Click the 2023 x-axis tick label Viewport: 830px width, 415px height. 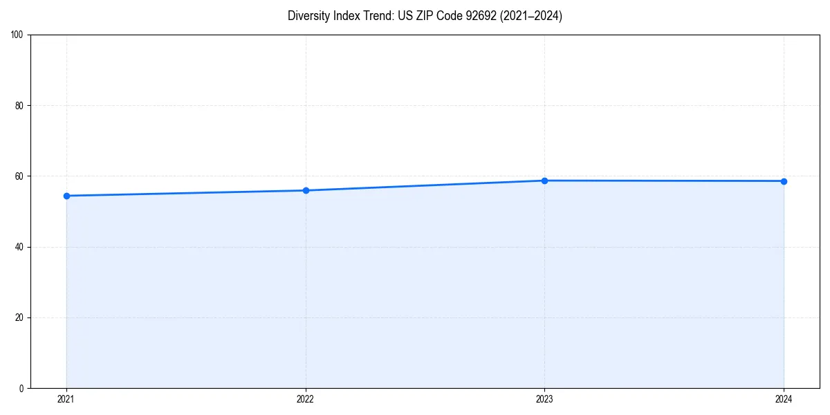click(544, 398)
